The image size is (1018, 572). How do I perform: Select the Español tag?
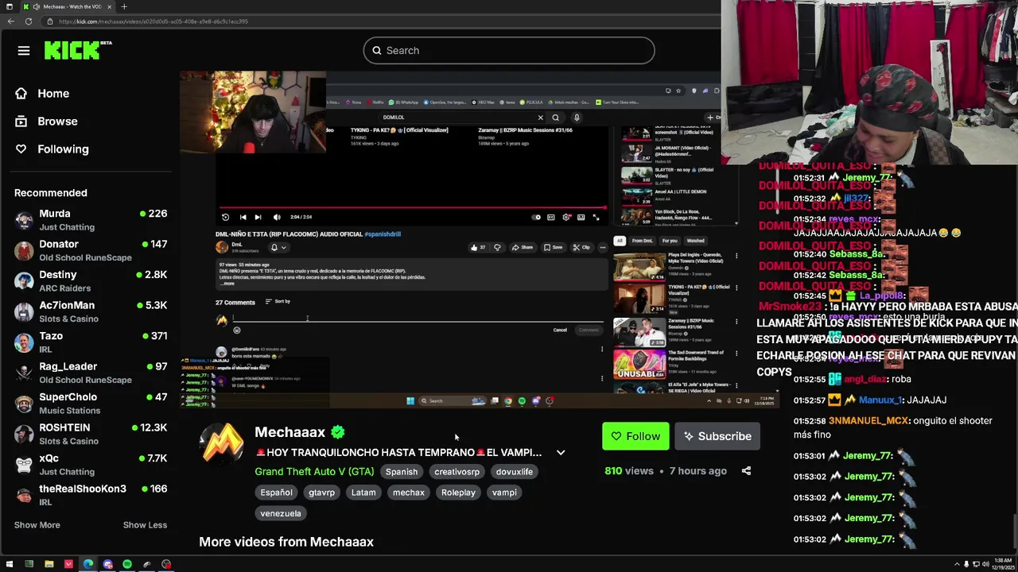coord(277,493)
